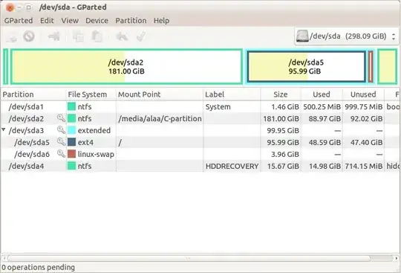Click the New partition toolbar icon
401x273 pixels.
tap(10, 36)
